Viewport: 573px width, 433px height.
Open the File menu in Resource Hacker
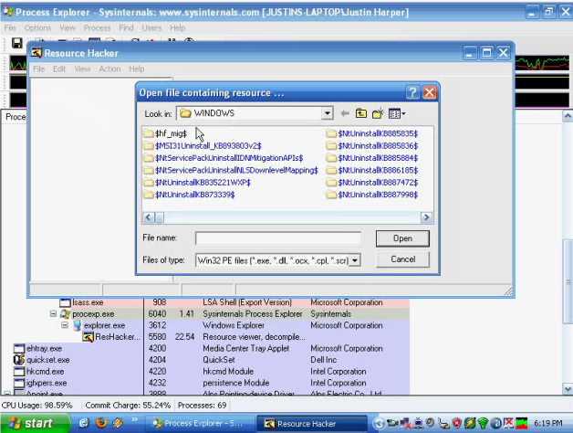tap(38, 69)
